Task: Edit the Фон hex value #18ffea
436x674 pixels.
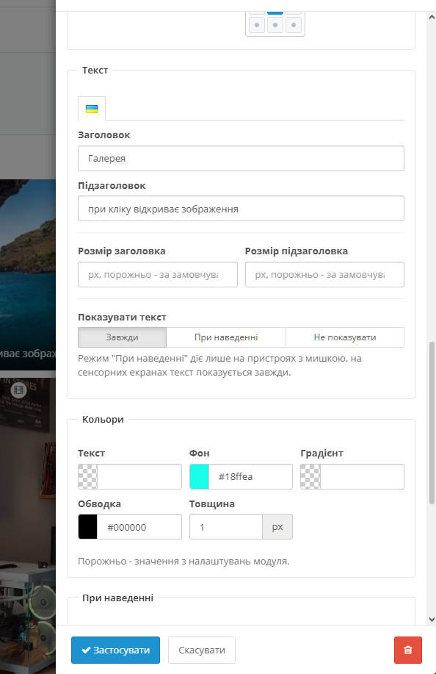Action: (250, 477)
